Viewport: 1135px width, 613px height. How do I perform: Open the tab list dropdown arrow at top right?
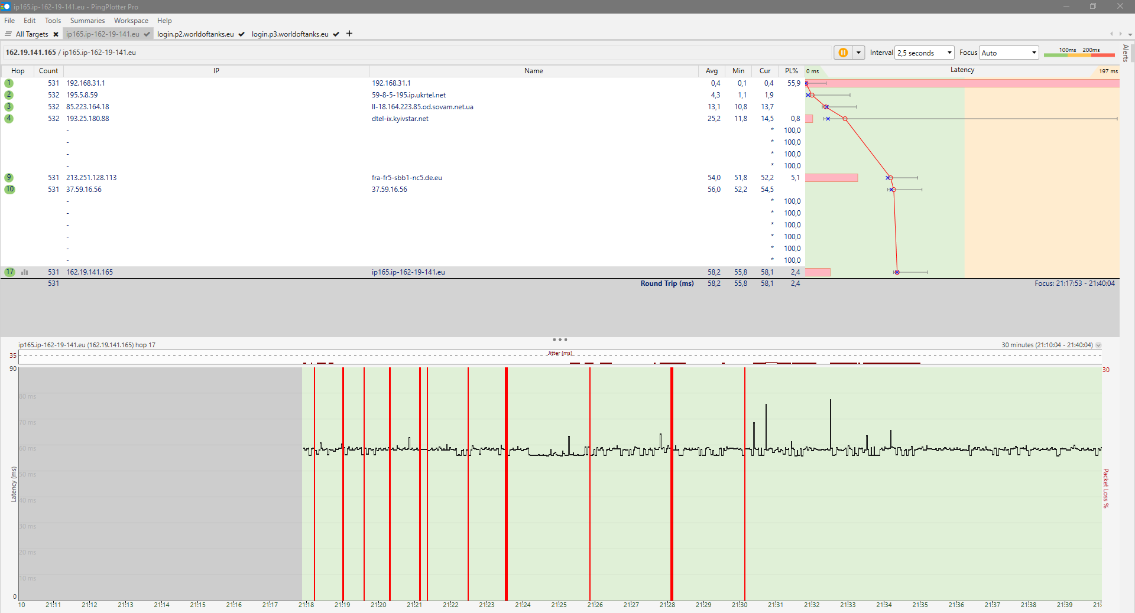pos(1130,34)
